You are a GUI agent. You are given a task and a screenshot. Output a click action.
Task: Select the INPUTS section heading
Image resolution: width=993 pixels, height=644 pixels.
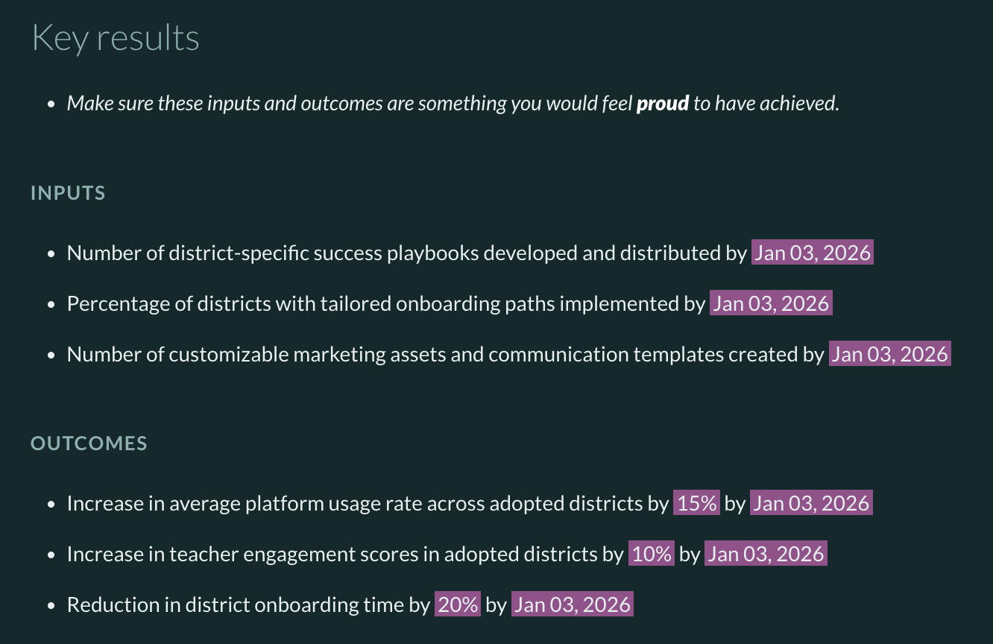68,193
